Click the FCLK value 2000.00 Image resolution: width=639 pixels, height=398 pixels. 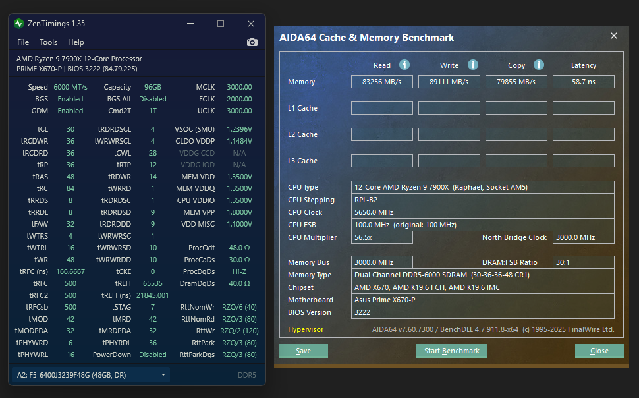[x=239, y=99]
